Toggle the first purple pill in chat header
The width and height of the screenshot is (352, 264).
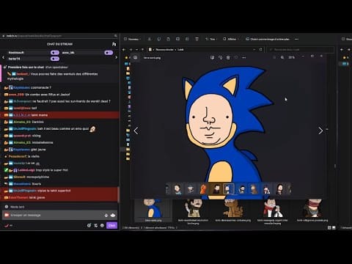[55, 53]
